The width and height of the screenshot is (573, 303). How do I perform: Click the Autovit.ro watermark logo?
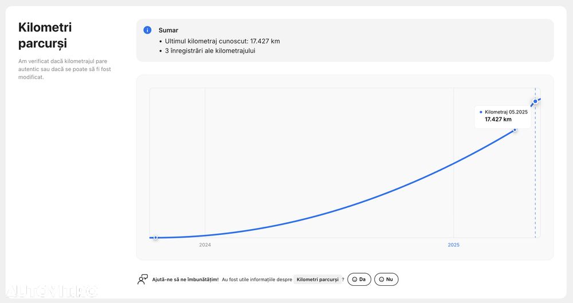click(52, 290)
